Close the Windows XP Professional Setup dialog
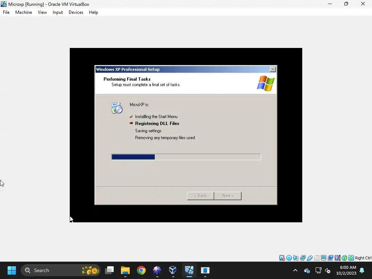The width and height of the screenshot is (372, 279). pyautogui.click(x=272, y=69)
